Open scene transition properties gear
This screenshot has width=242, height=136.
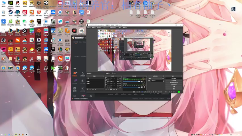[163, 79]
